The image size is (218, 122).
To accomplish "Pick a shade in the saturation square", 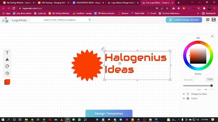I will pyautogui.click(x=198, y=56).
